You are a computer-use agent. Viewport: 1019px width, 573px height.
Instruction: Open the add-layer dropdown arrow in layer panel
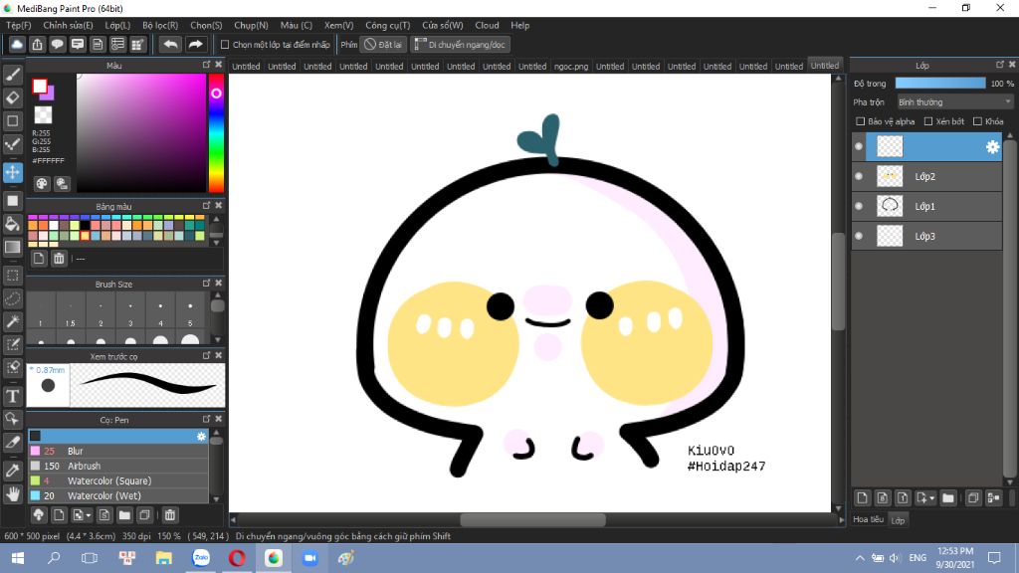931,498
